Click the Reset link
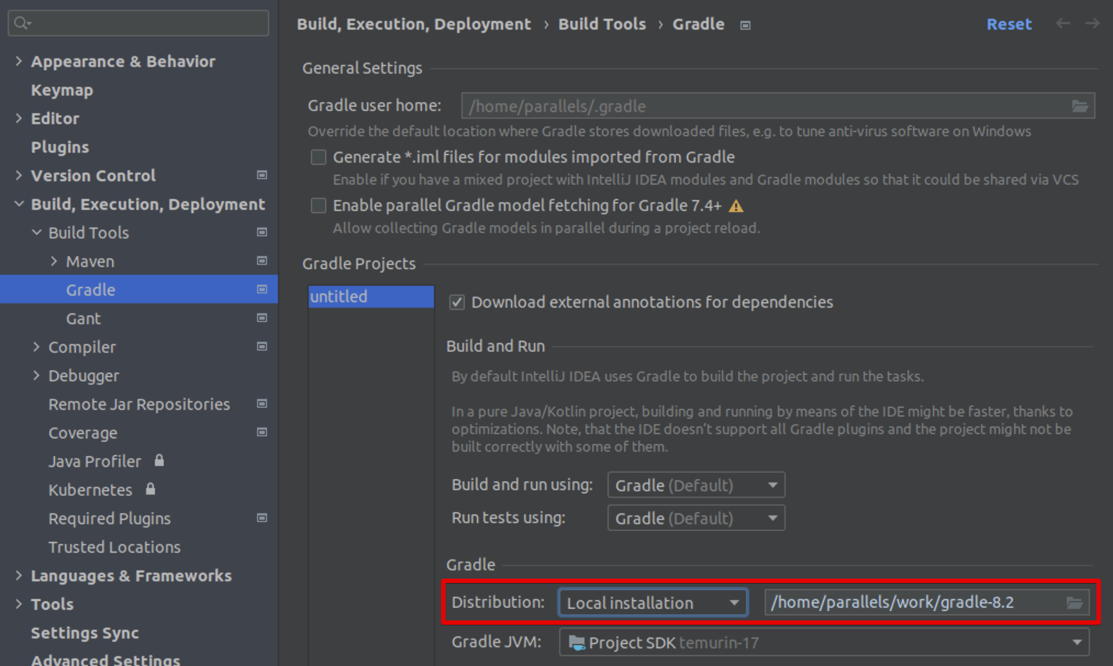Viewport: 1113px width, 666px height. click(1009, 24)
